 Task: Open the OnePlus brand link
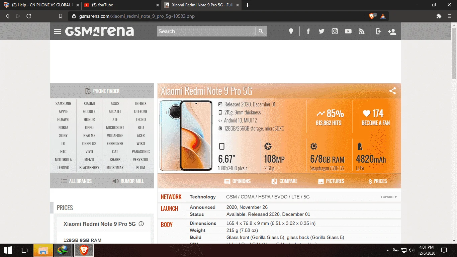tap(89, 144)
